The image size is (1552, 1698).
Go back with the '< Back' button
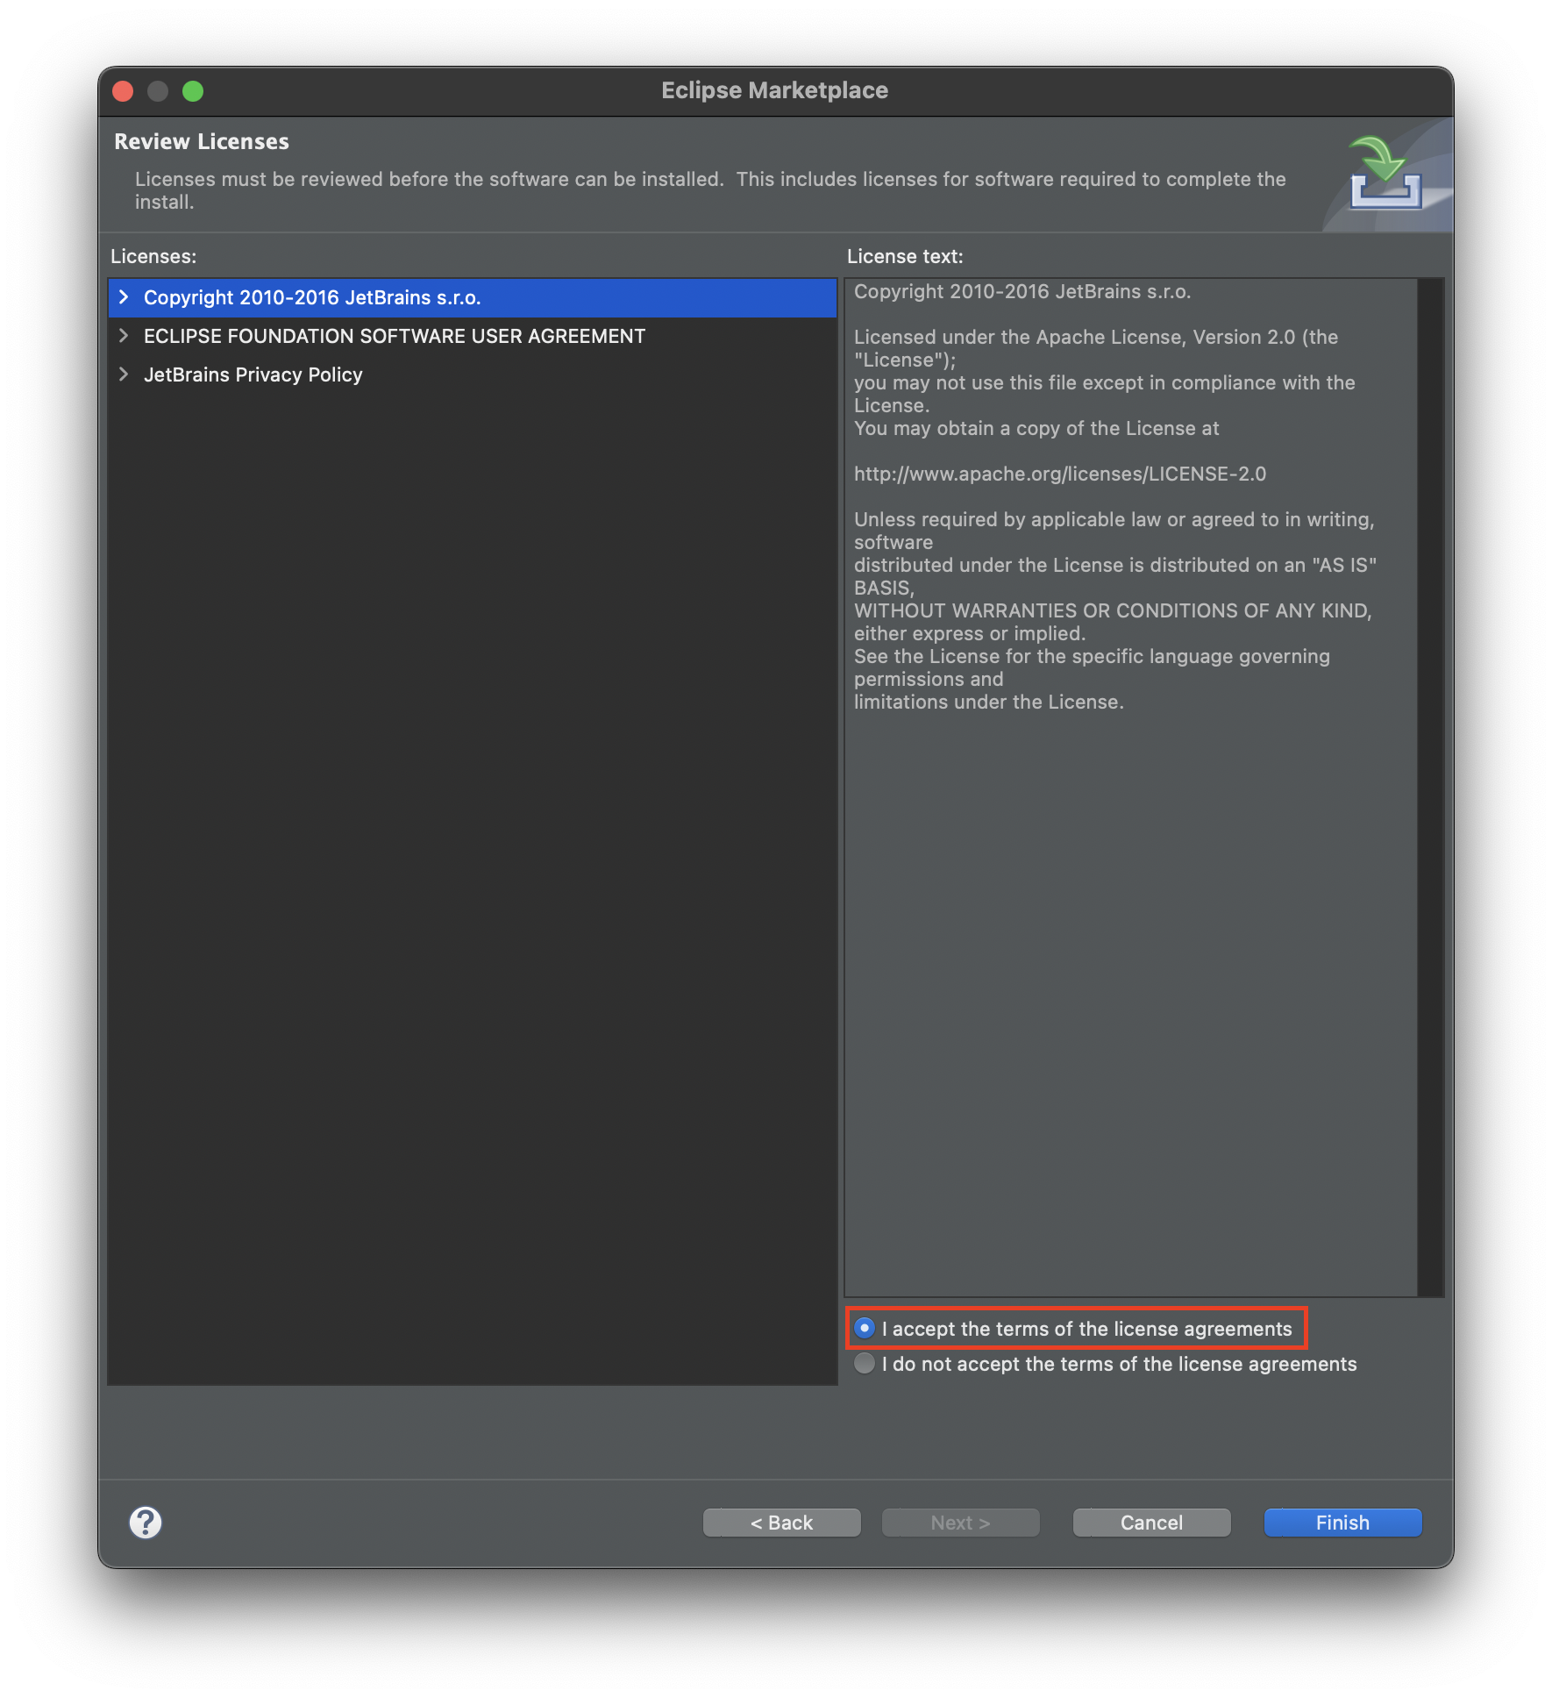coord(781,1523)
